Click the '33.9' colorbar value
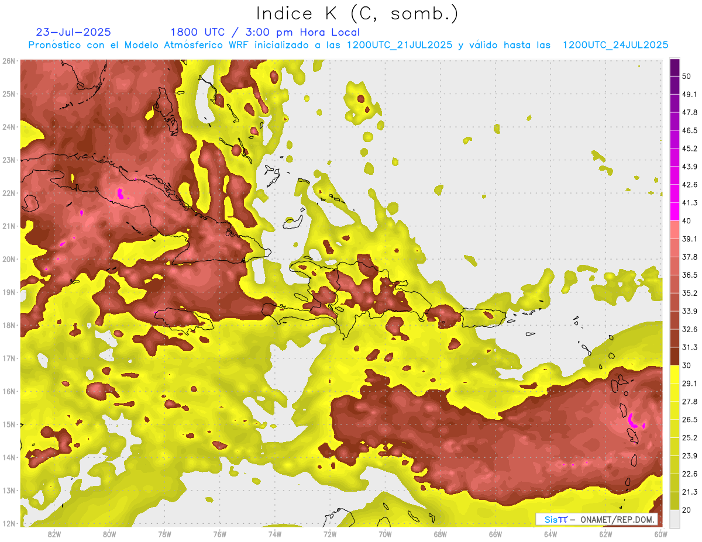Image resolution: width=702 pixels, height=542 pixels. [690, 311]
